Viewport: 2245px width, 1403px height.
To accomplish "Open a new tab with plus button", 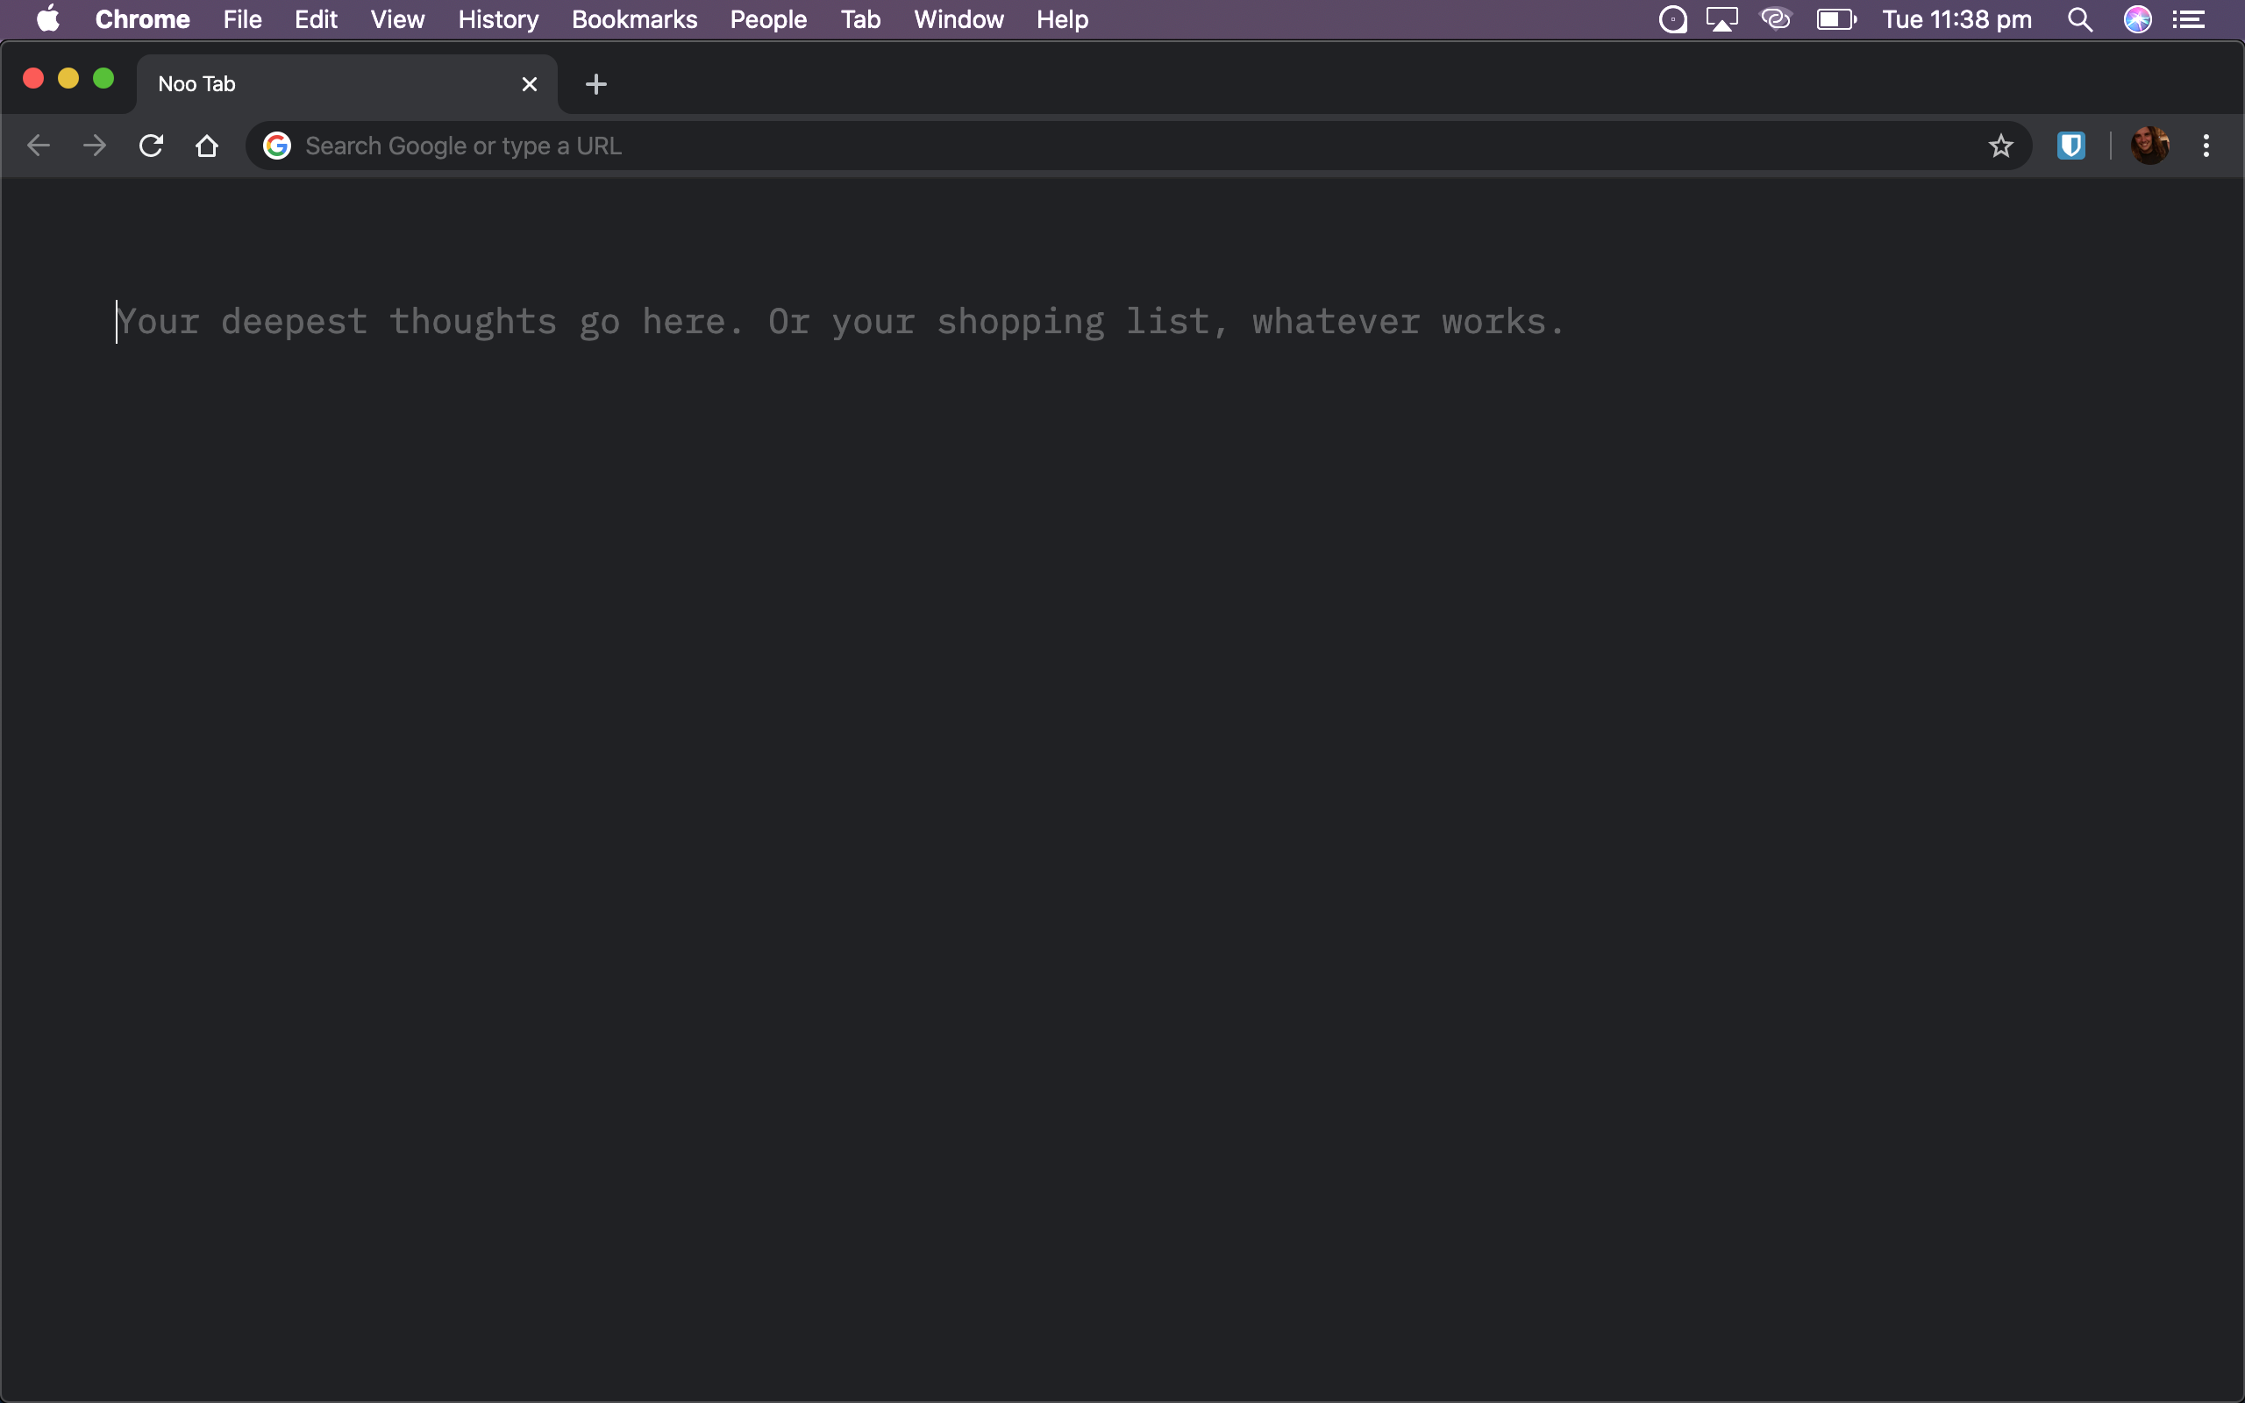I will 595,84.
